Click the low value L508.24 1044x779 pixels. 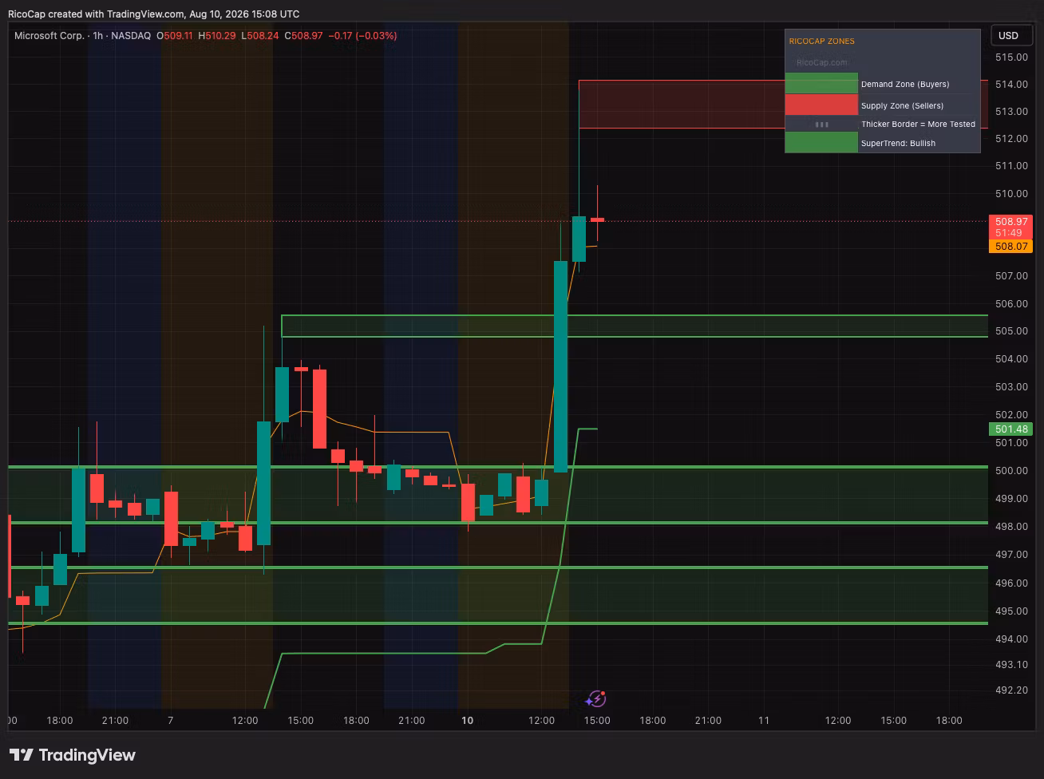[260, 36]
